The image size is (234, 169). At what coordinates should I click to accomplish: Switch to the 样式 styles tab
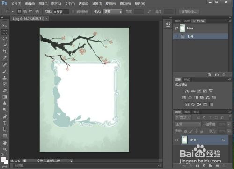(x=187, y=80)
